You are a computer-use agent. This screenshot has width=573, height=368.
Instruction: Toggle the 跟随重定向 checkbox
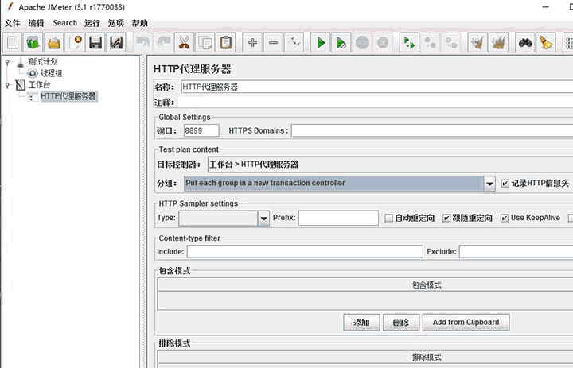tap(446, 218)
